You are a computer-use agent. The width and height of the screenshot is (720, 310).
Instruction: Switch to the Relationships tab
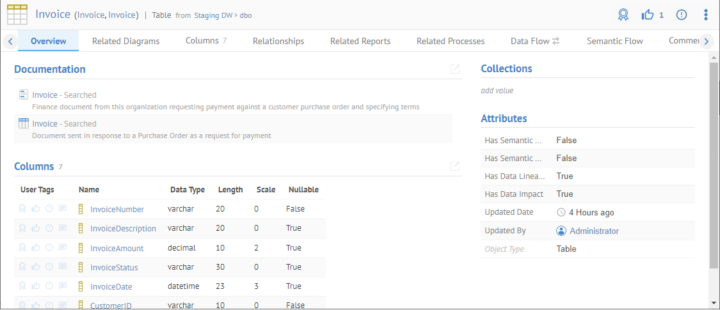tap(278, 41)
